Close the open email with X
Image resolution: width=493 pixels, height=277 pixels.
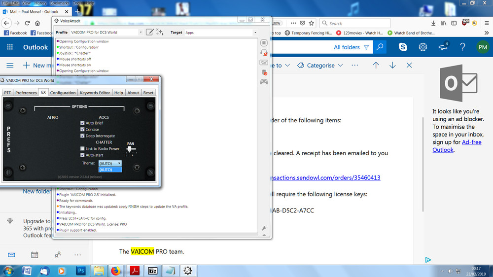[409, 66]
